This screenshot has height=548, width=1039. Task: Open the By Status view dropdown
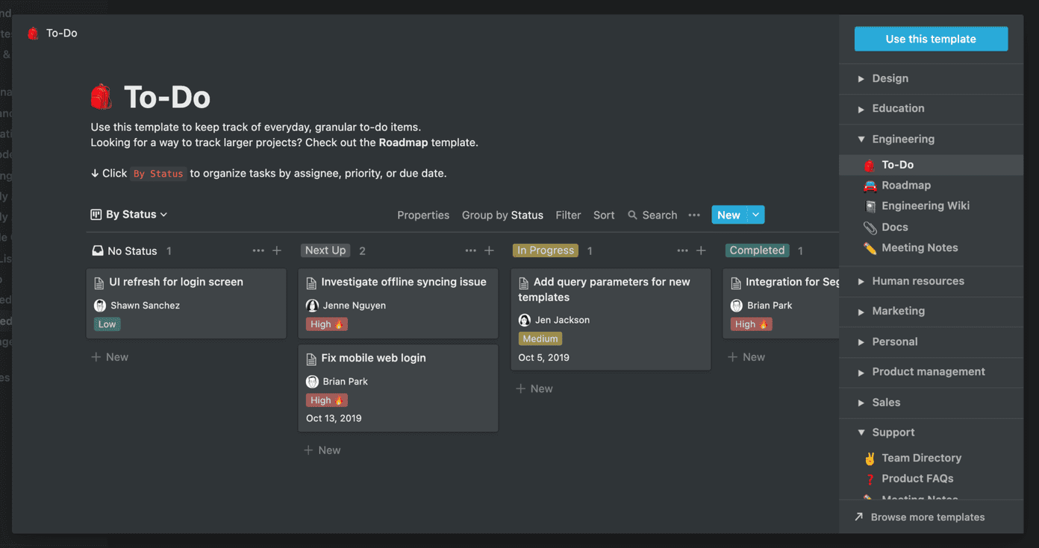pos(129,215)
